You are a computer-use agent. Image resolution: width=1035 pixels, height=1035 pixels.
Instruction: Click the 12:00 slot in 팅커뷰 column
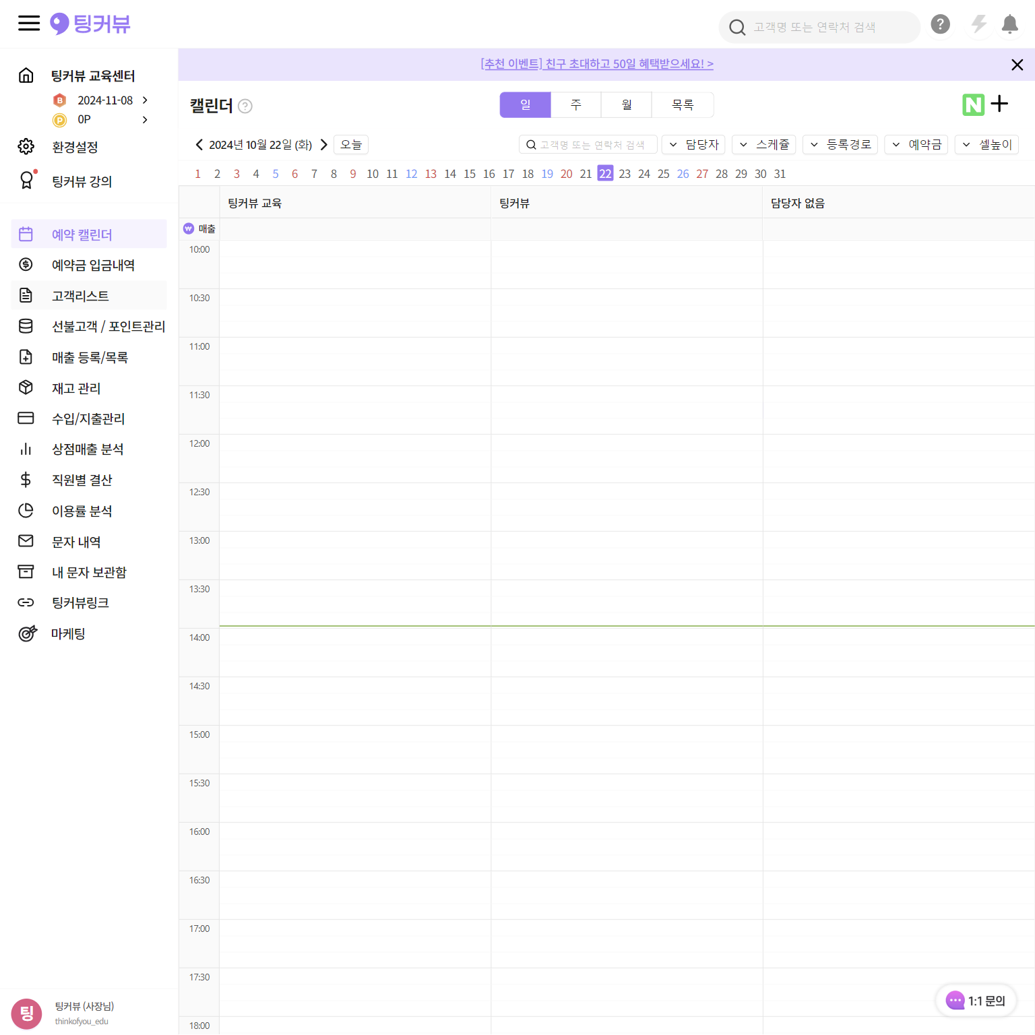coord(627,458)
